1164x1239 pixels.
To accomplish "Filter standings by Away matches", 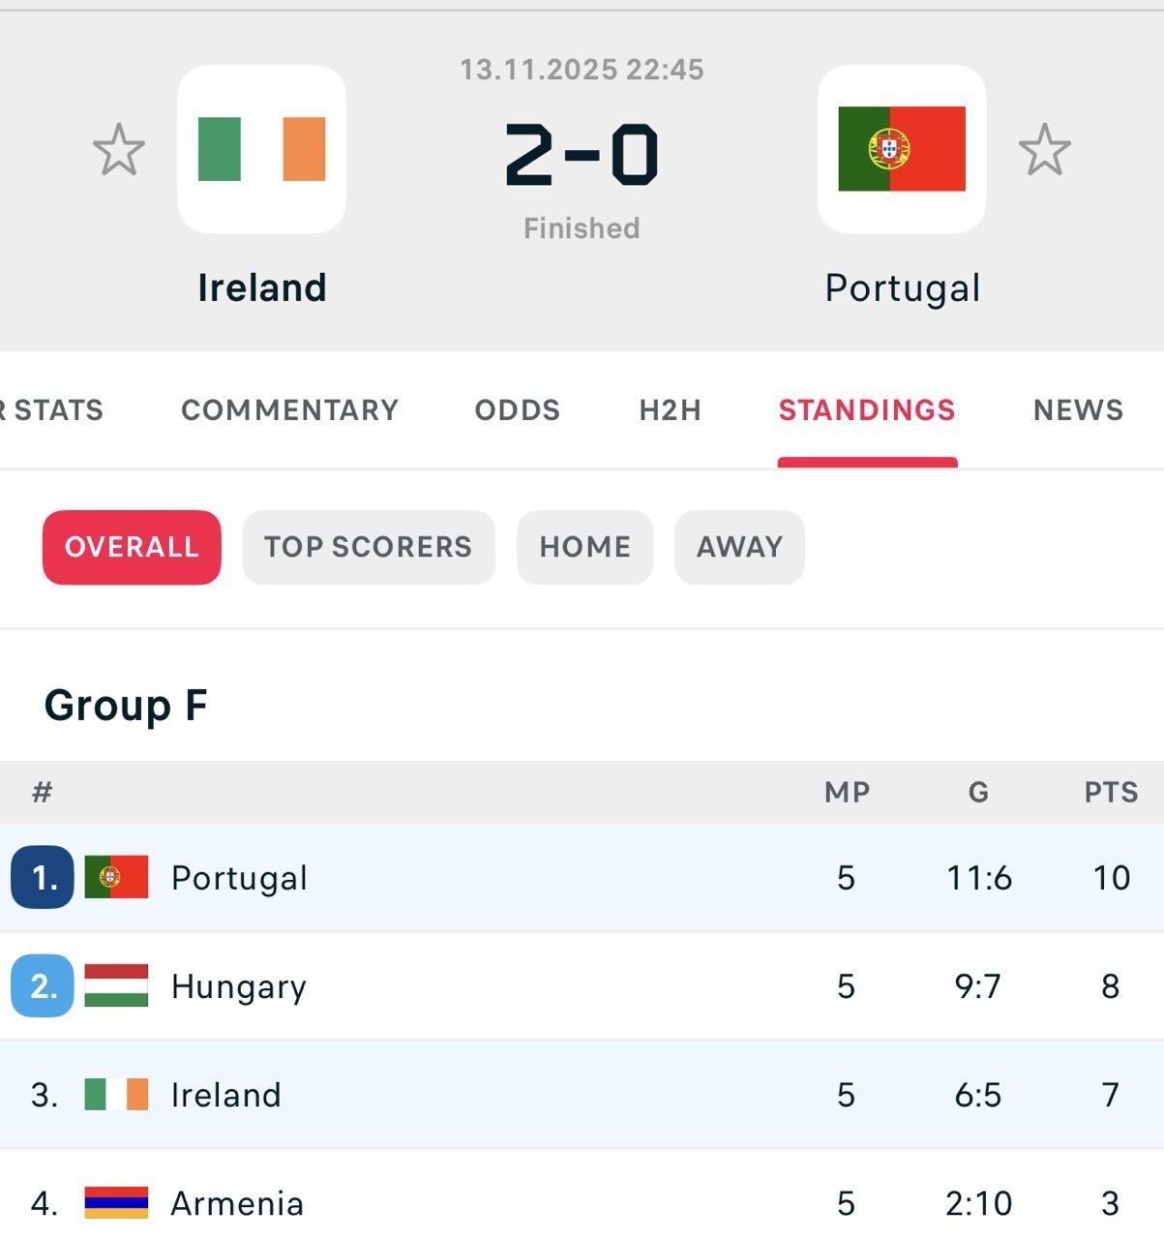I will 739,547.
